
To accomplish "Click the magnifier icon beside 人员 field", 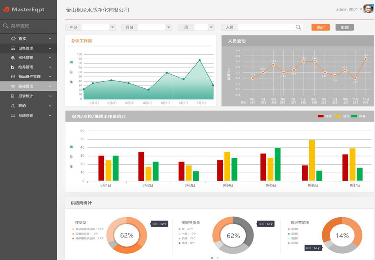I will tap(298, 27).
